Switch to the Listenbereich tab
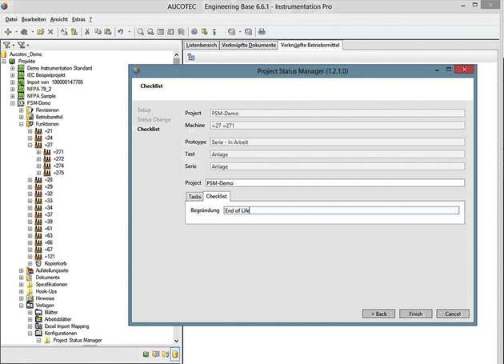Screen dimensions: 504x364 click(x=202, y=45)
